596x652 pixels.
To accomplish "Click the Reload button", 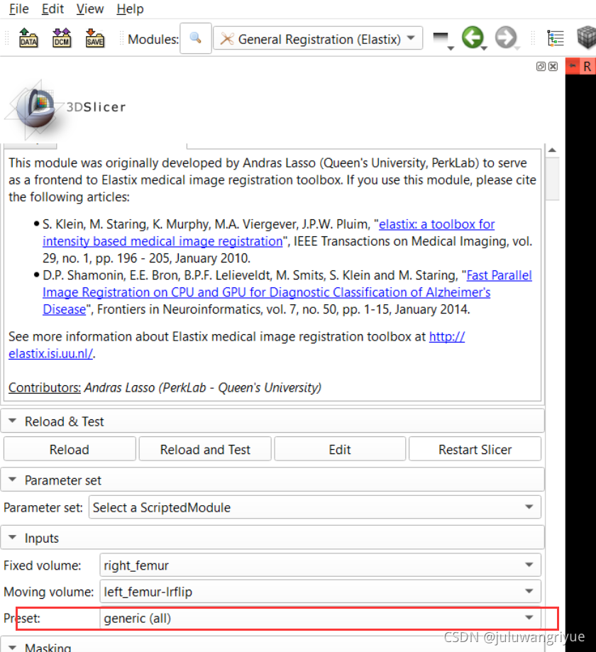I will pyautogui.click(x=70, y=449).
